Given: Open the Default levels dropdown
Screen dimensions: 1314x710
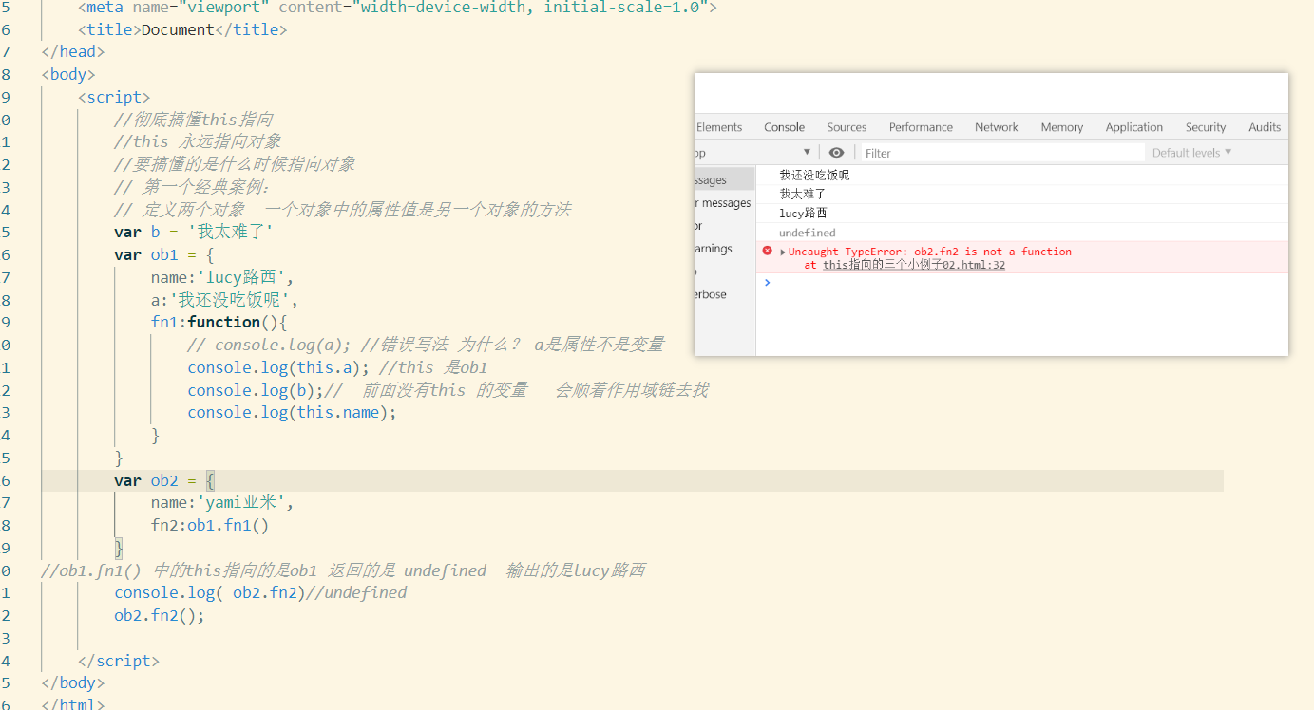Looking at the screenshot, I should (1191, 153).
